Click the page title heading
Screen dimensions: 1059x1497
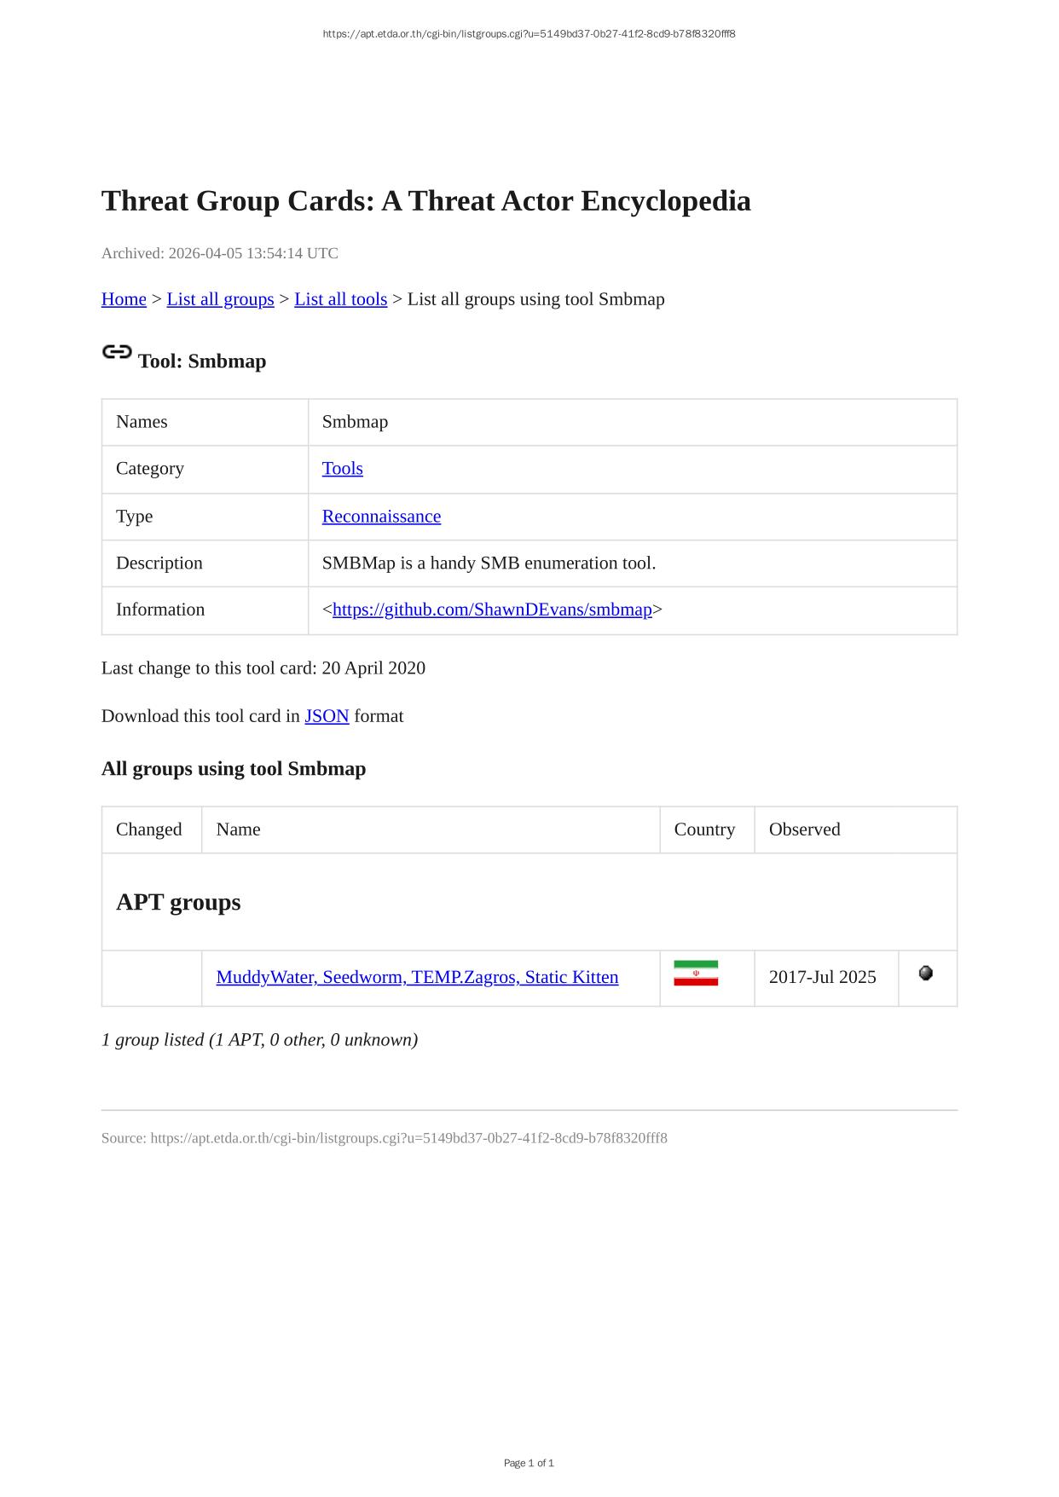(x=425, y=201)
